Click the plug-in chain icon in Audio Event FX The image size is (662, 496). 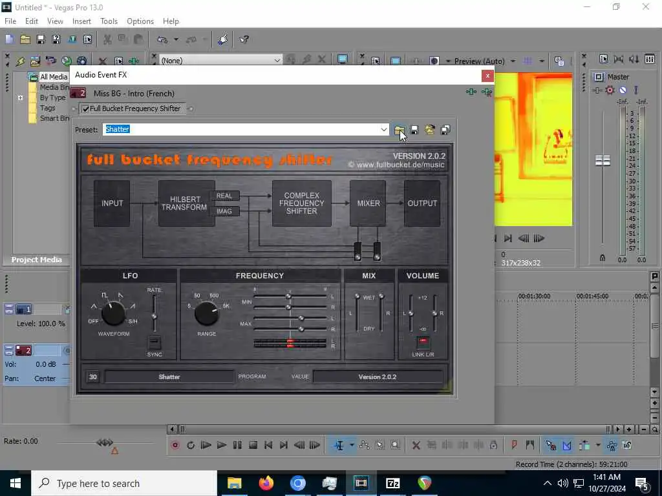[471, 92]
